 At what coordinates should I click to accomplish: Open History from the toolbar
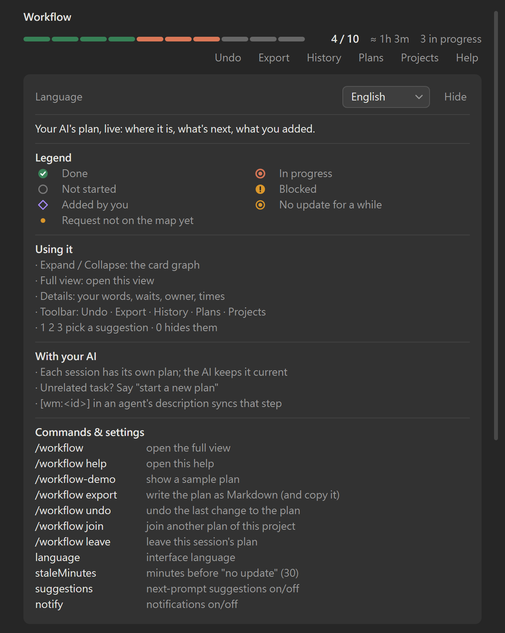[324, 58]
